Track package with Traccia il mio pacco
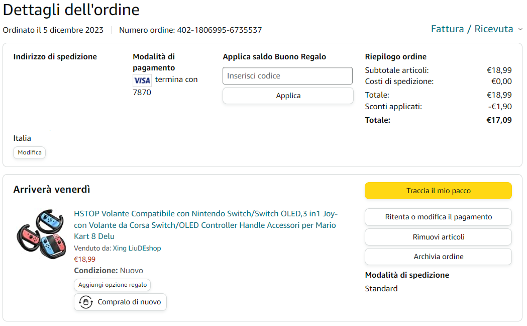This screenshot has height=326, width=527. pyautogui.click(x=438, y=191)
